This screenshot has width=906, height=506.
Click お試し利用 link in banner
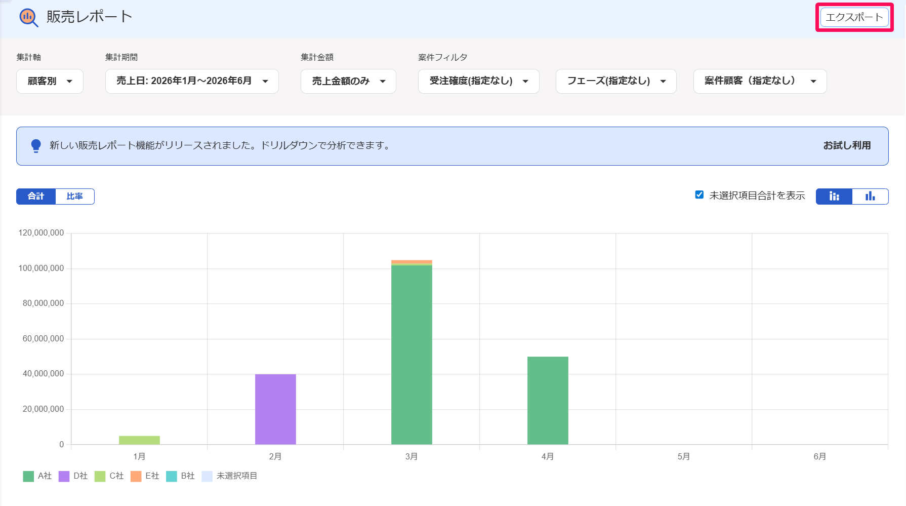click(x=847, y=145)
